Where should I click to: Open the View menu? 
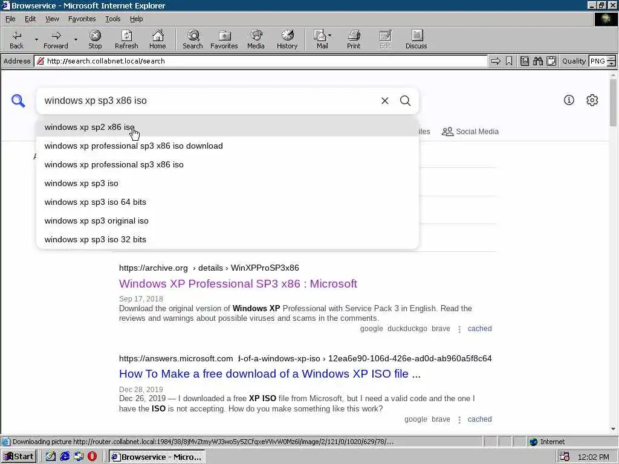point(52,19)
